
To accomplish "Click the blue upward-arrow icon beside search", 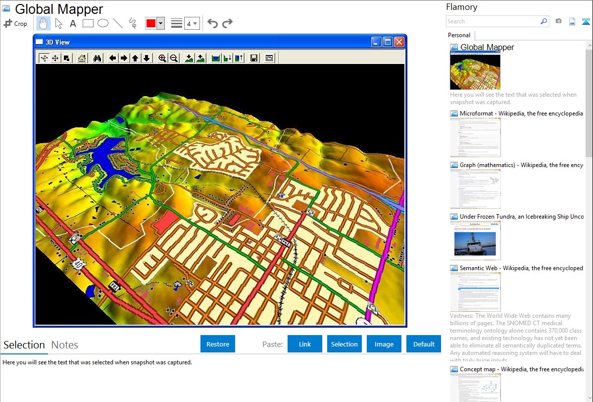I will 586,21.
